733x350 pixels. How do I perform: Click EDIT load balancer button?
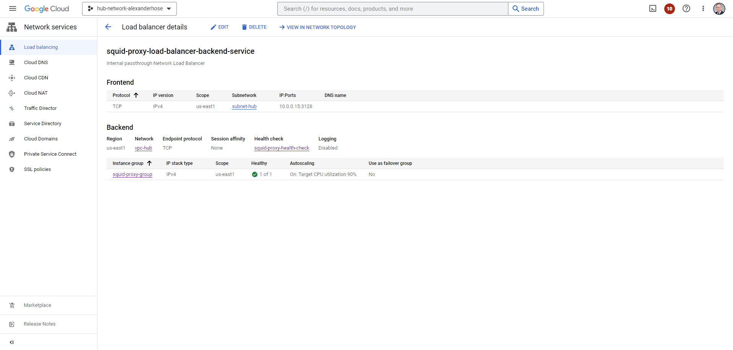pyautogui.click(x=220, y=27)
